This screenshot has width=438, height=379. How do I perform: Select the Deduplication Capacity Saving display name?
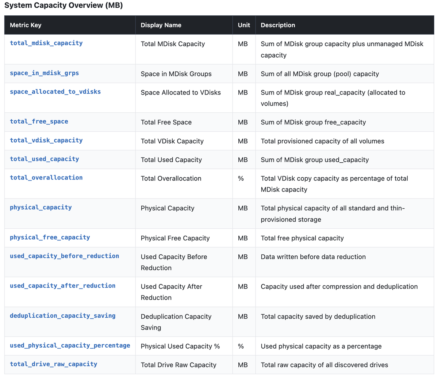(176, 322)
